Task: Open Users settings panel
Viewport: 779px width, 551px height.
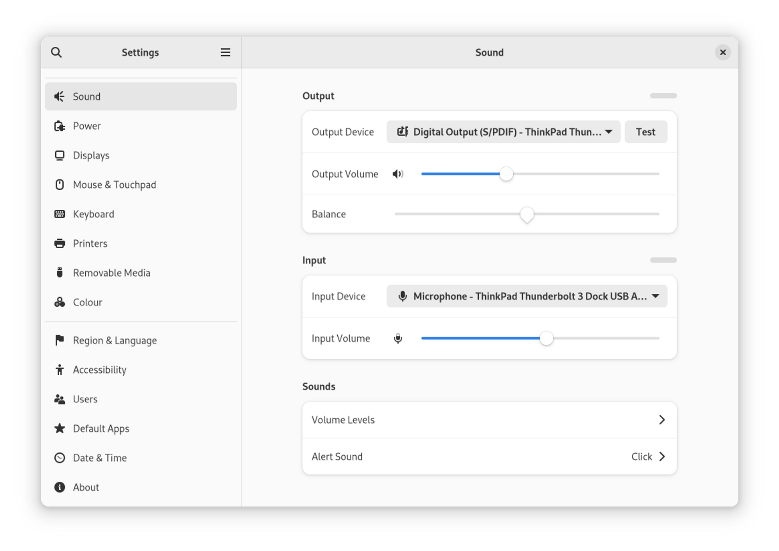Action: (x=141, y=399)
